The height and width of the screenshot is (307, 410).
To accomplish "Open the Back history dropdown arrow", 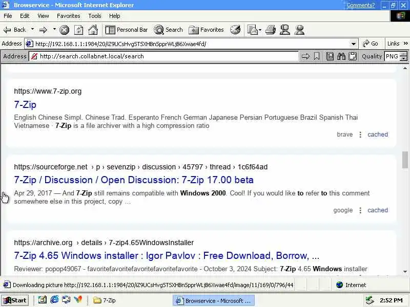I will click(32, 29).
